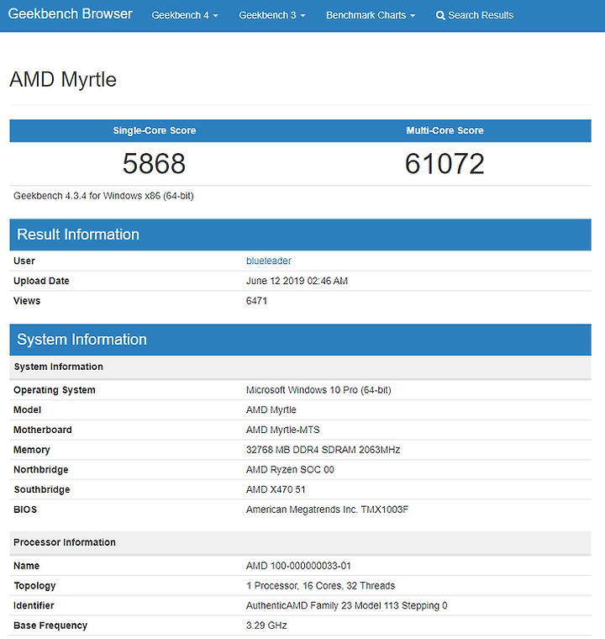This screenshot has width=605, height=639.
Task: Open the Benchmark Charts dropdown
Action: (x=371, y=15)
